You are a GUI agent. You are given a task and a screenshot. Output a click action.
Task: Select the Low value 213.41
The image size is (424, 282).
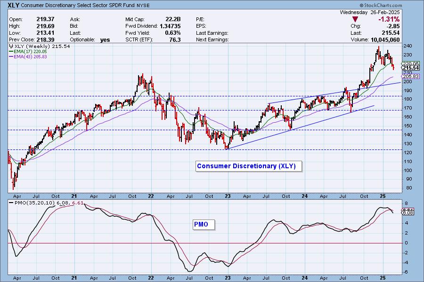pos(45,32)
